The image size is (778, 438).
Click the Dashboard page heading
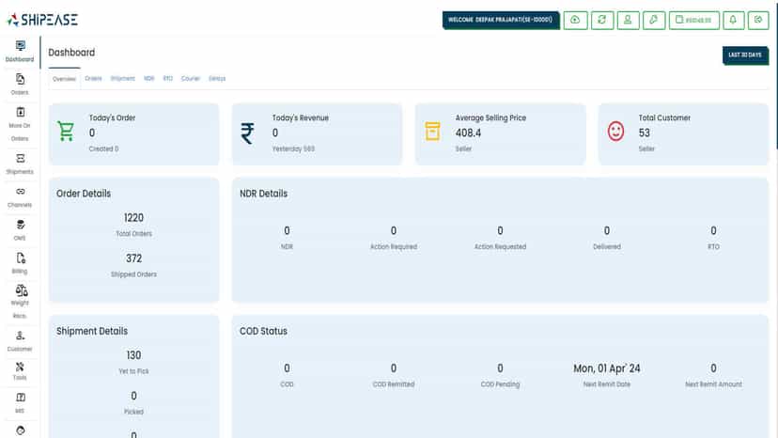[x=71, y=53]
